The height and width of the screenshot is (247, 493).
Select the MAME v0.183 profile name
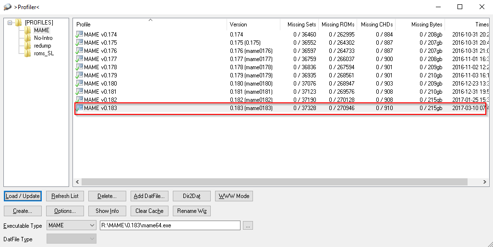point(100,108)
